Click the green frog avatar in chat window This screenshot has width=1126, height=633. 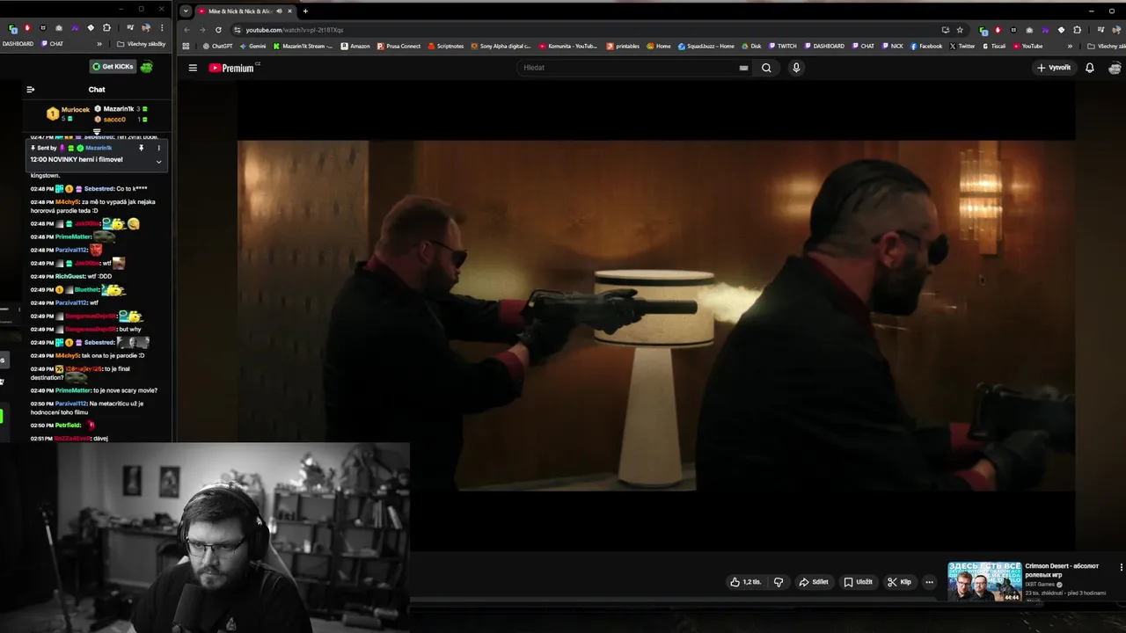pos(146,67)
